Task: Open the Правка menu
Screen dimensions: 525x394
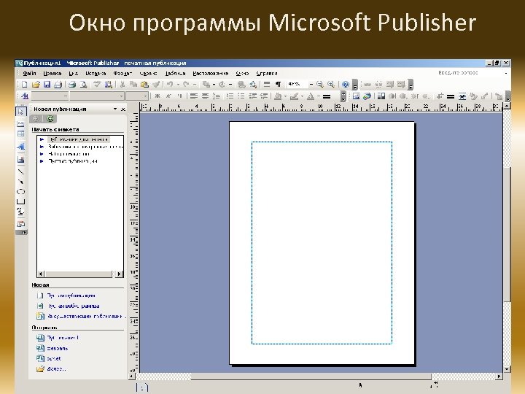Action: point(52,73)
